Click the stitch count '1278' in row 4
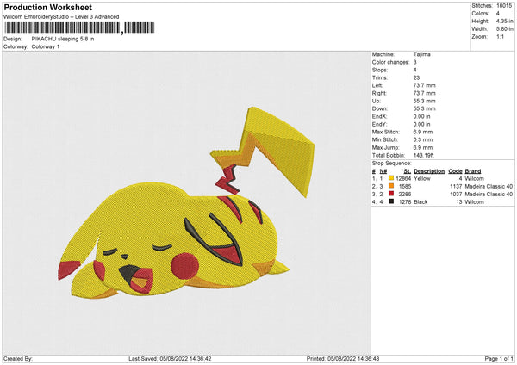The height and width of the screenshot is (365, 517). pos(405,202)
